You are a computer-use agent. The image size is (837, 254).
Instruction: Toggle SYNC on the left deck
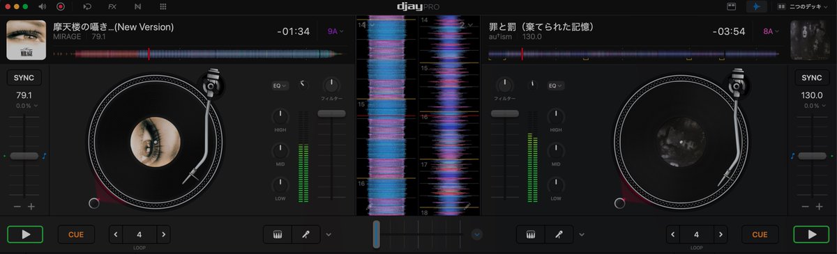click(24, 77)
